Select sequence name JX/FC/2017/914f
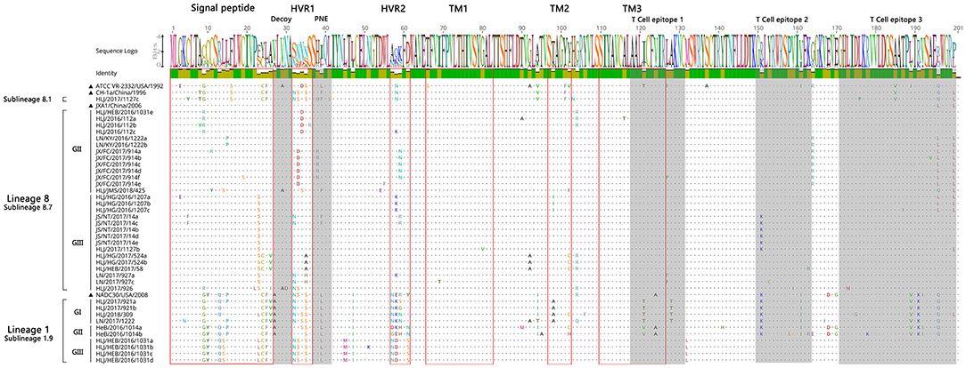966x368 pixels. click(119, 177)
